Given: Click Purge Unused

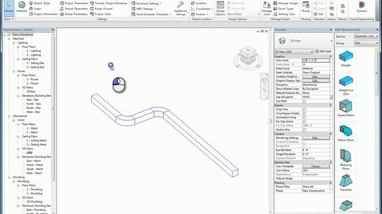Looking at the screenshot, I should point(101,8).
